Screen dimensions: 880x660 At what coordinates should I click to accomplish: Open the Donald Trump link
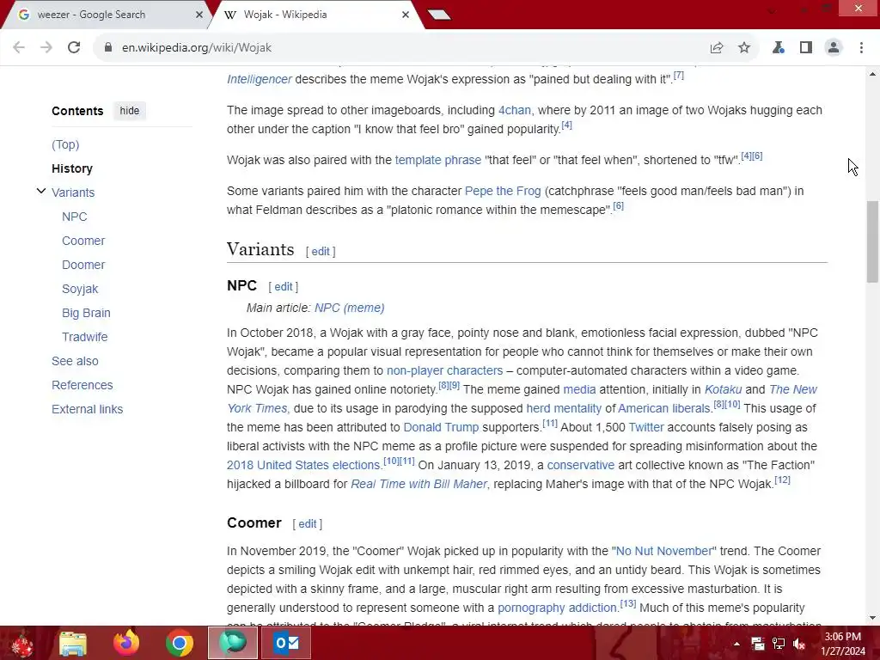click(441, 427)
